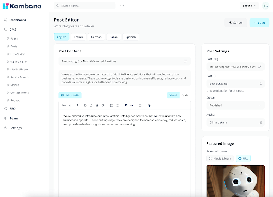This screenshot has width=273, height=197.
Task: Switch to the French language tab
Action: pos(79,37)
